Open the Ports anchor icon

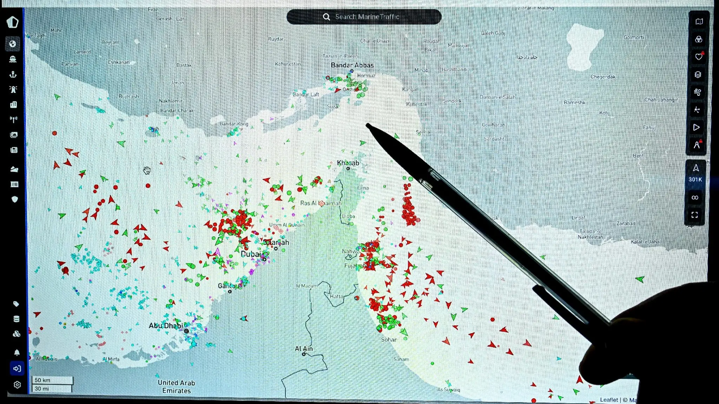point(13,74)
